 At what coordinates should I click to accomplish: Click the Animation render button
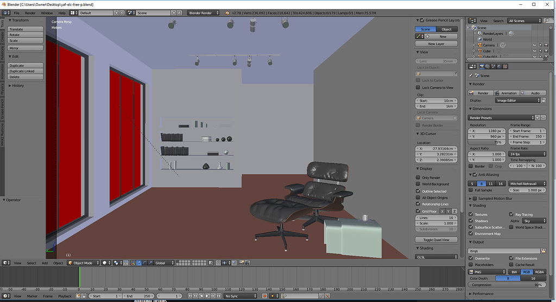[x=506, y=93]
